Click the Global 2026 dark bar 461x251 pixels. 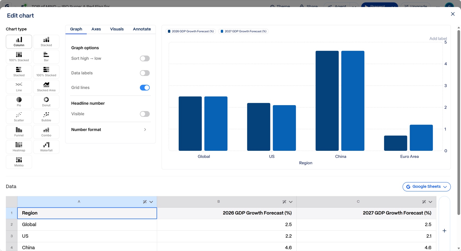190,123
